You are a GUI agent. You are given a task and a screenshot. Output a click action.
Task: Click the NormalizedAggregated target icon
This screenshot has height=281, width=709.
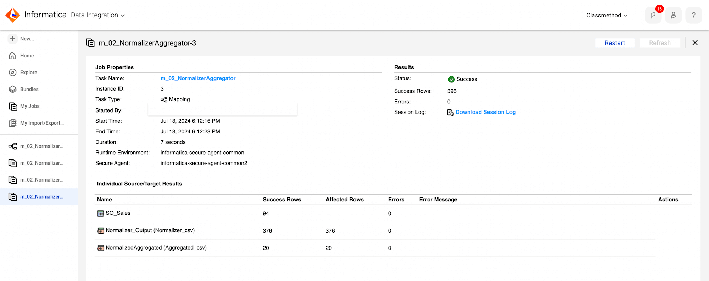click(x=101, y=248)
